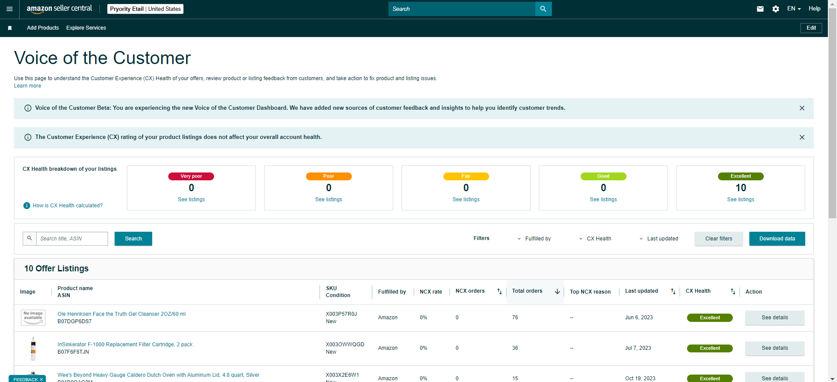This screenshot has height=382, width=837.
Task: Click the Fulfilled by column header
Action: click(392, 292)
